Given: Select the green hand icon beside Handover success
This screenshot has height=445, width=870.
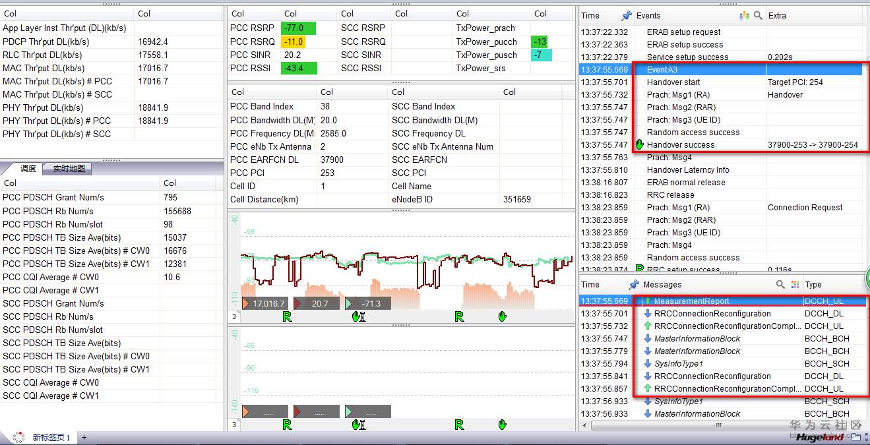Looking at the screenshot, I should (639, 144).
